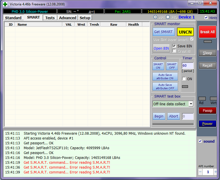Enable the Save BIN checkbox

pyautogui.click(x=174, y=46)
